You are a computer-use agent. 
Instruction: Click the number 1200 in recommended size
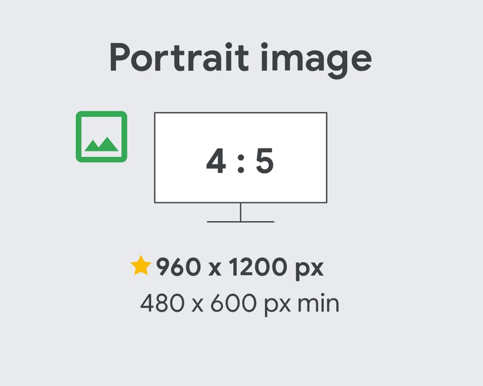[258, 267]
